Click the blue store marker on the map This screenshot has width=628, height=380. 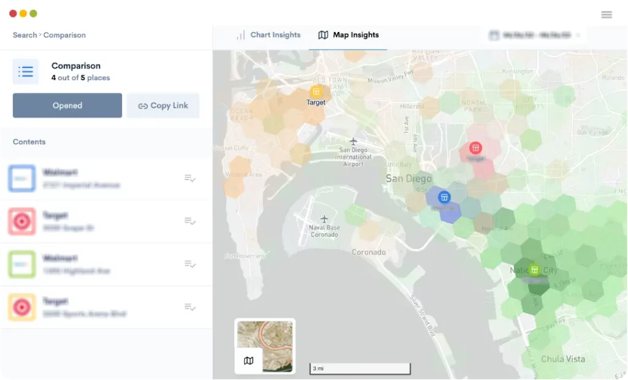click(444, 197)
